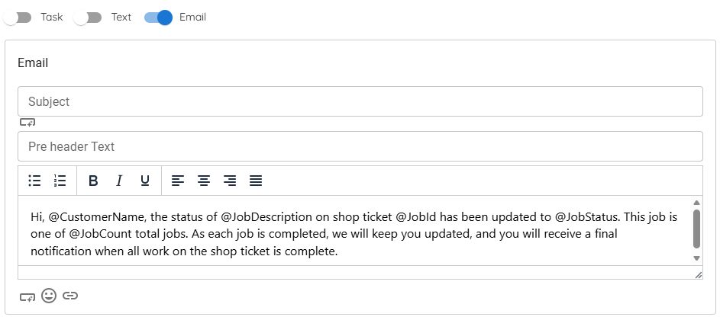The image size is (720, 320).
Task: Turn on the Text toggle
Action: pyautogui.click(x=89, y=17)
